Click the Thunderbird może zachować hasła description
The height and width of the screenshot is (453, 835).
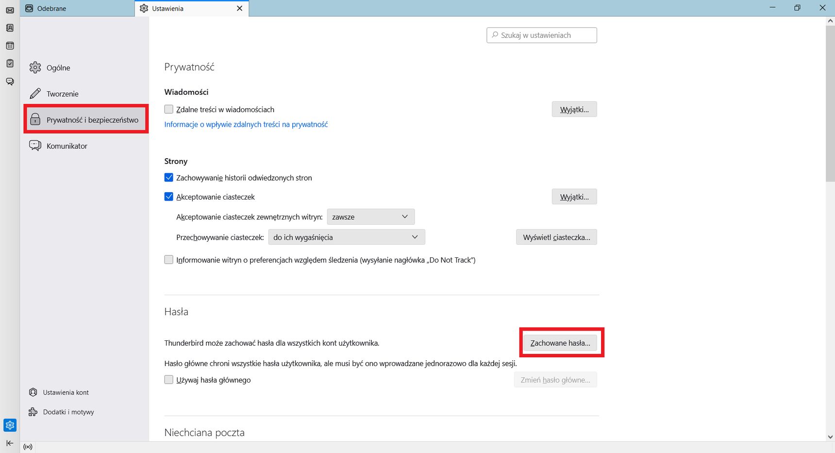pyautogui.click(x=272, y=343)
